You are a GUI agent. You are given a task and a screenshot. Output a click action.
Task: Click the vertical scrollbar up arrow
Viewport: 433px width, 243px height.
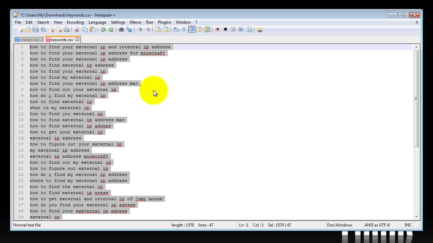[x=416, y=47]
